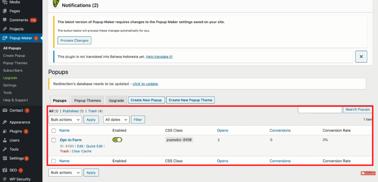
Task: Click the Contact envelope icon
Action: [x=5, y=110]
